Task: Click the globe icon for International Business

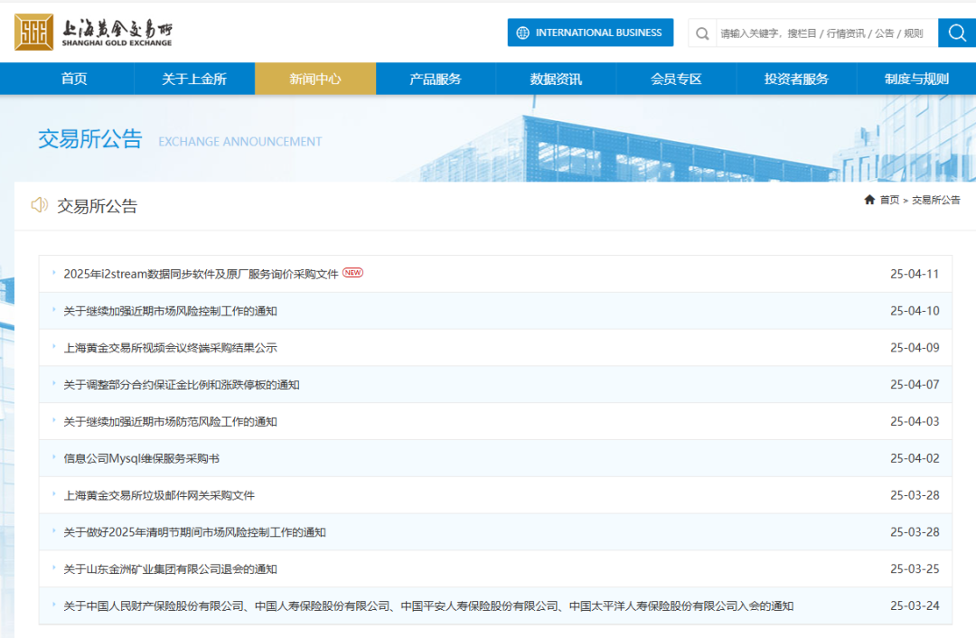Action: [x=523, y=33]
